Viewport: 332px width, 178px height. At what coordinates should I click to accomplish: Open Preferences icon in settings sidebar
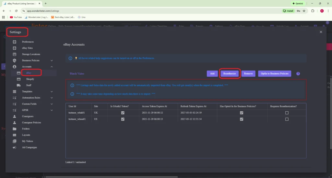coord(14,42)
